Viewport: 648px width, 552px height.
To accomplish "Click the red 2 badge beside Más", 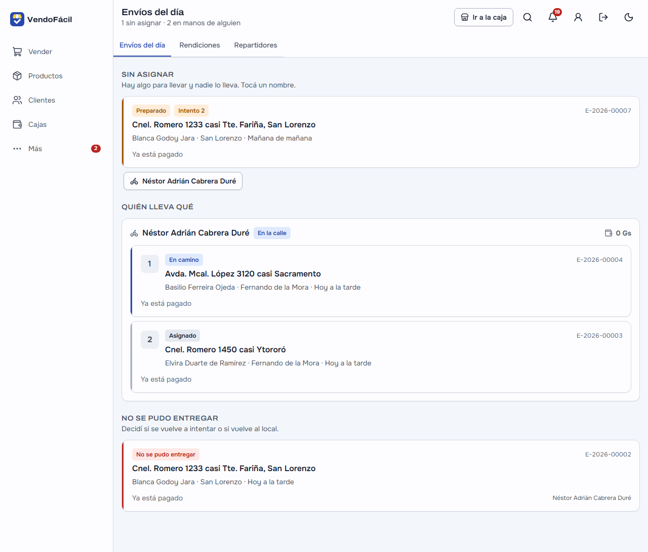I will click(x=96, y=149).
